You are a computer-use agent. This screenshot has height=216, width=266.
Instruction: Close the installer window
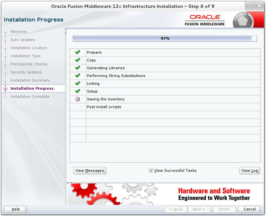[x=259, y=6]
